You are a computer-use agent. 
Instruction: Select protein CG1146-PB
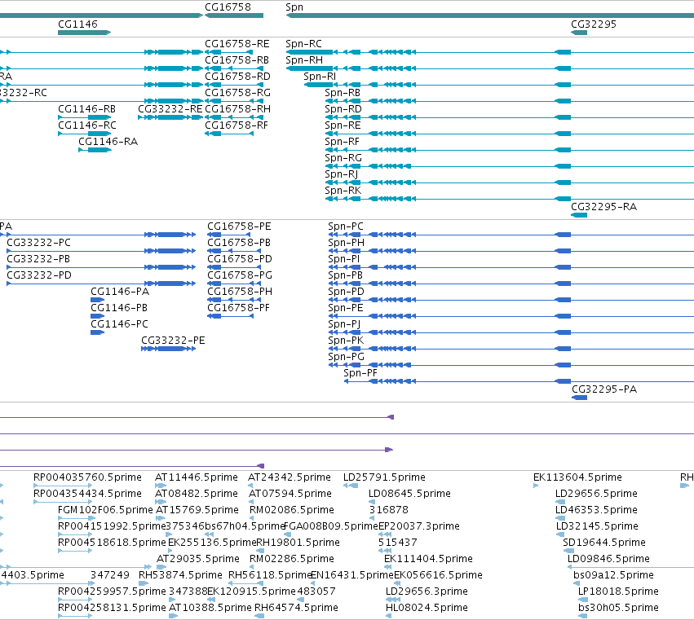[x=97, y=316]
